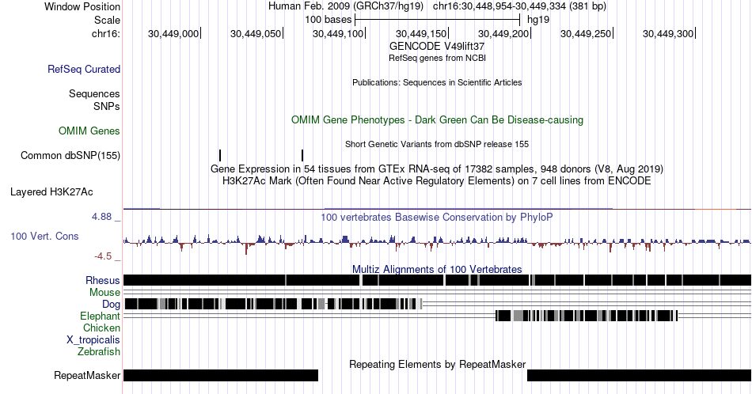The width and height of the screenshot is (752, 394).
Task: Click the Mouse species label
Action: [104, 293]
